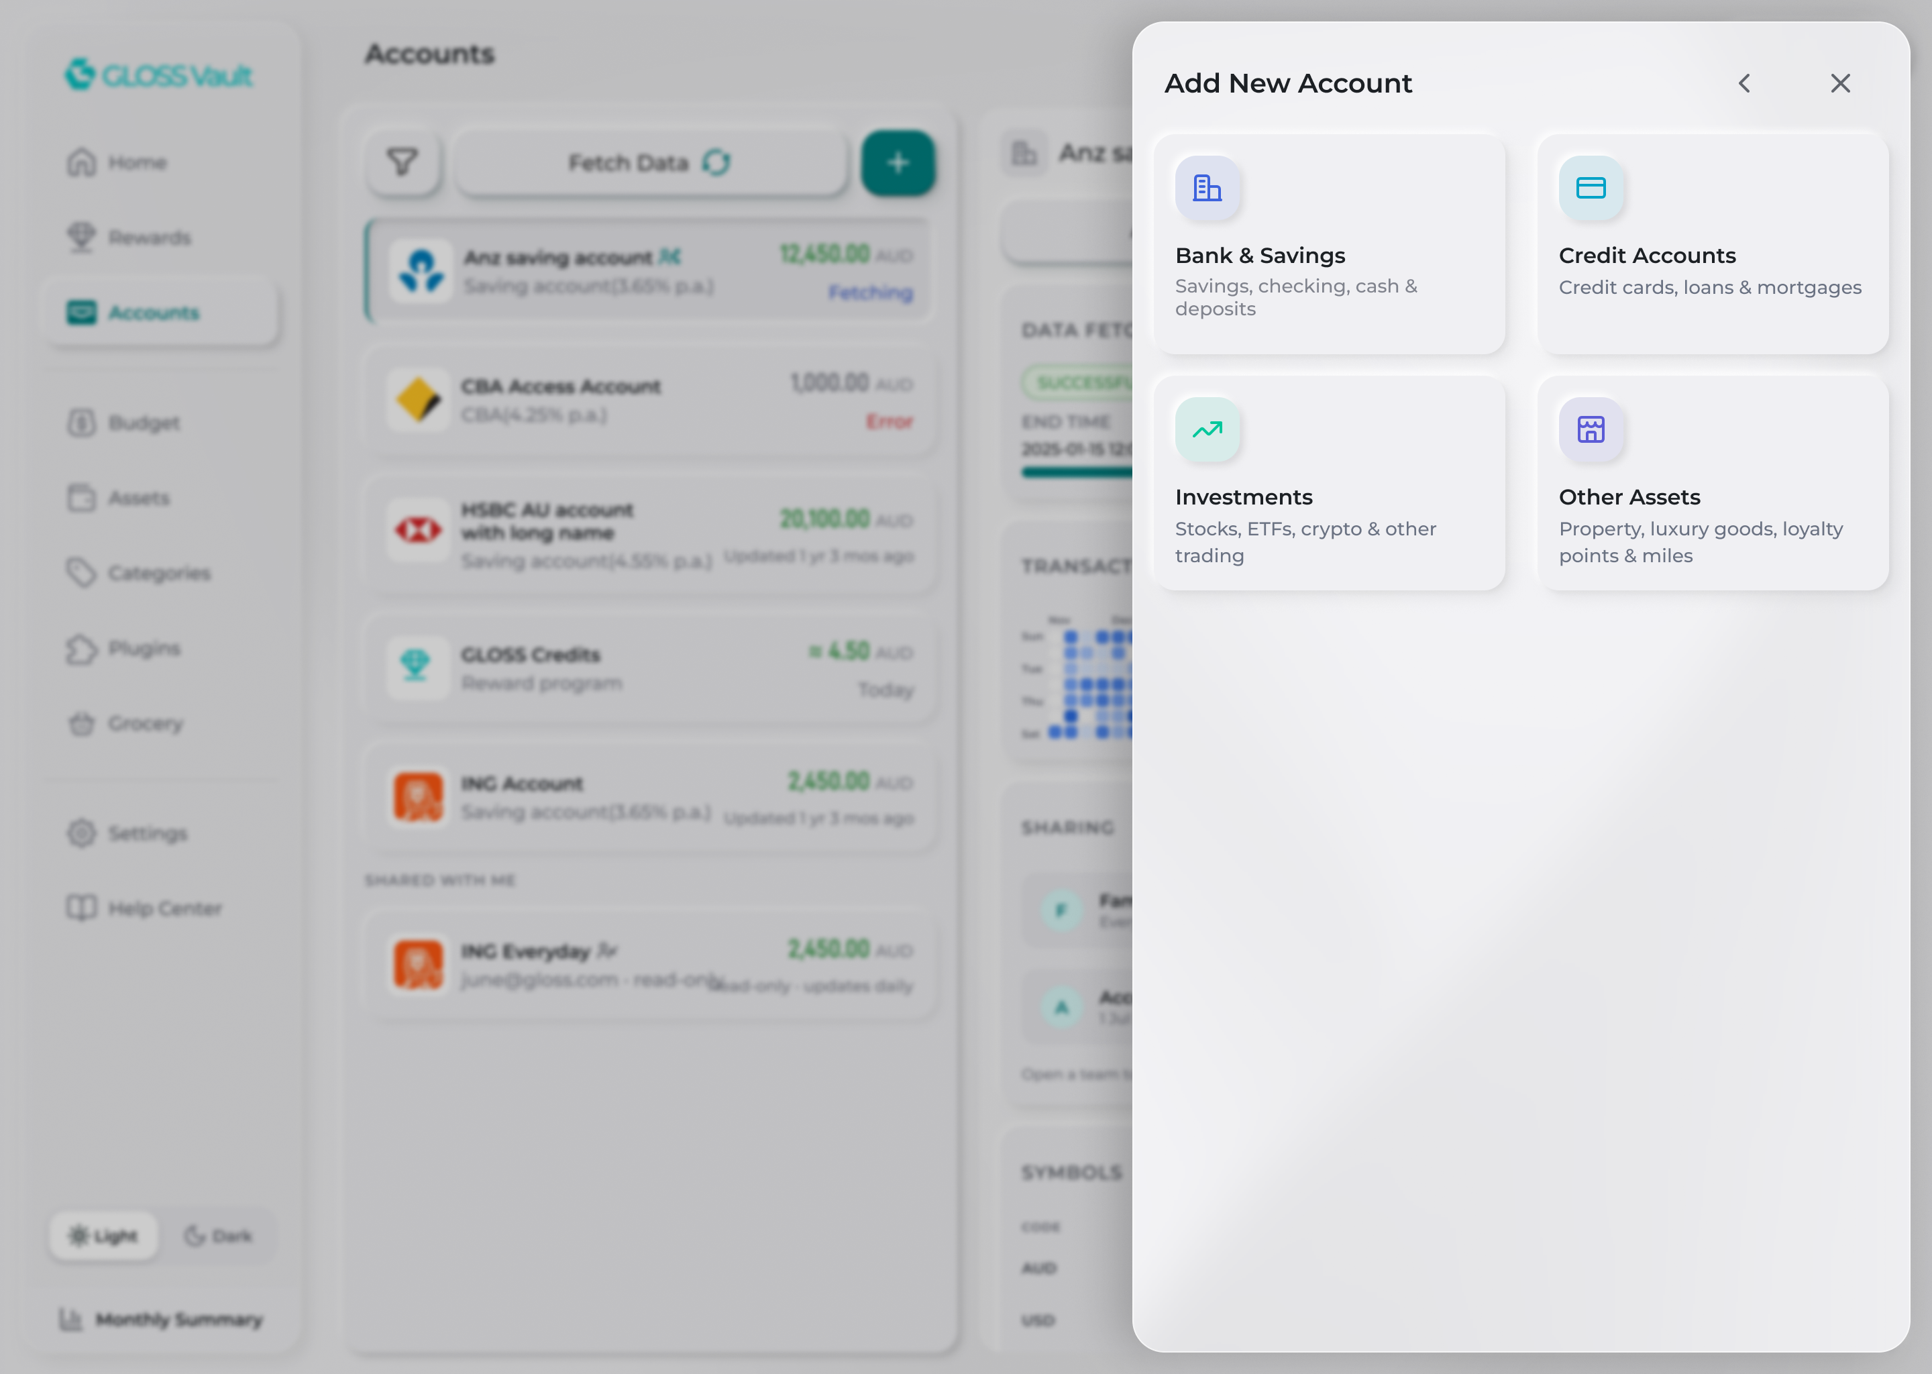The width and height of the screenshot is (1932, 1374).
Task: Click the ANZ bank logo thumbnail
Action: 421,271
